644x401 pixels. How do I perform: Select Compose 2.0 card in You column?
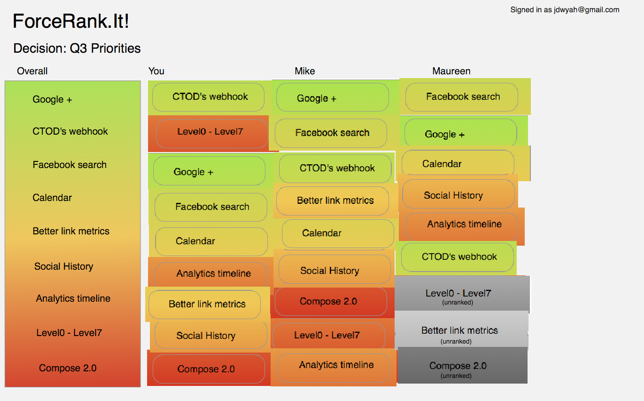pyautogui.click(x=208, y=369)
